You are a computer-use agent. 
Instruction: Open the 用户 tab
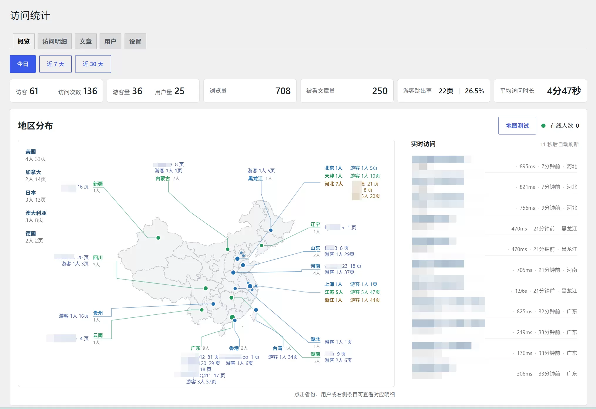click(x=110, y=41)
